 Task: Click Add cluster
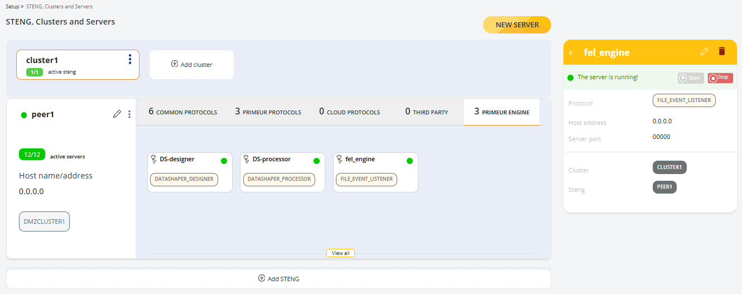(191, 65)
